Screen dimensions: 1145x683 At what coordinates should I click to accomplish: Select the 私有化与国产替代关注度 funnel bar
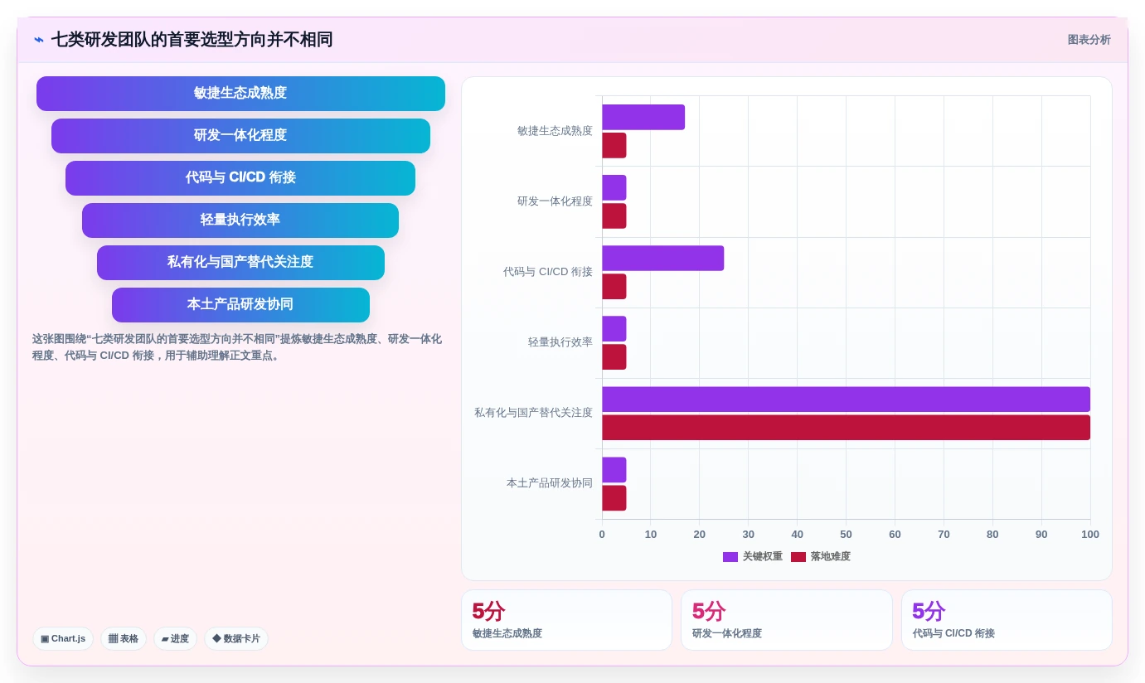(240, 263)
